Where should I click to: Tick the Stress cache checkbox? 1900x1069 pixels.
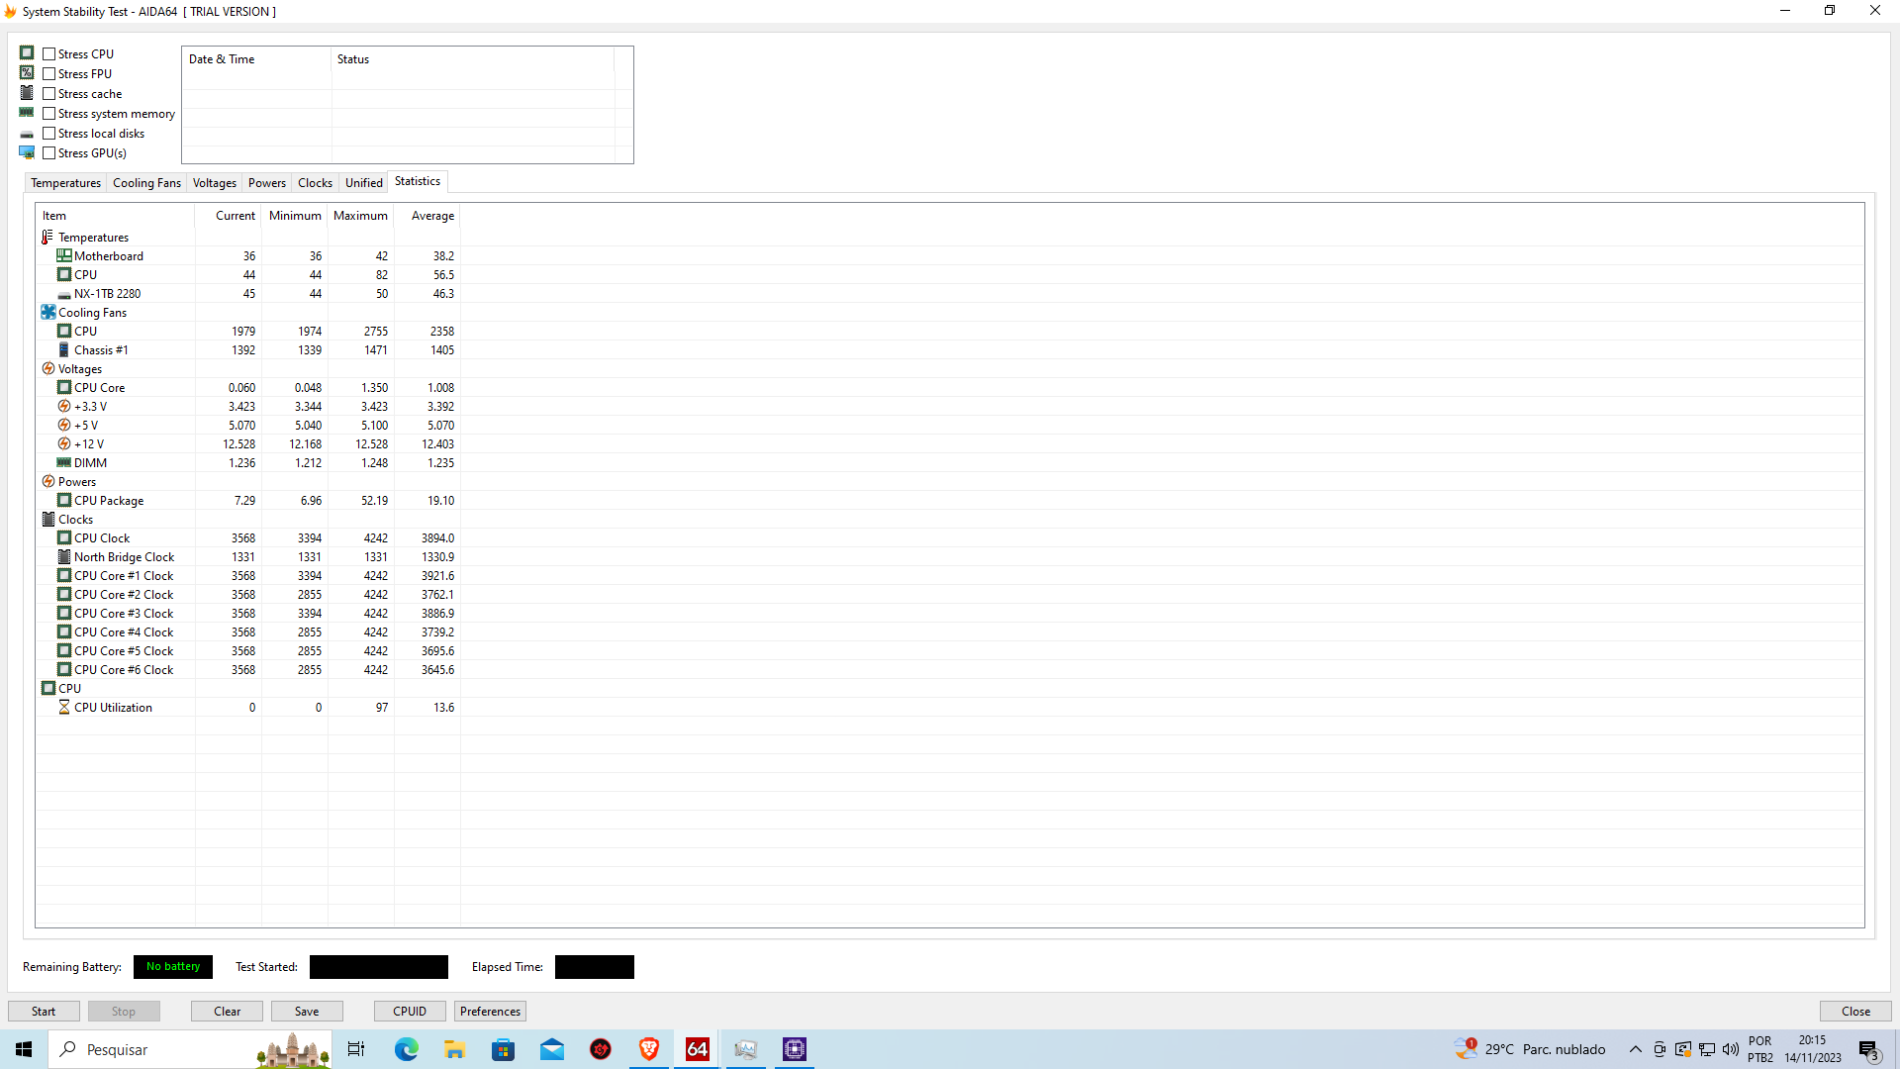click(48, 94)
